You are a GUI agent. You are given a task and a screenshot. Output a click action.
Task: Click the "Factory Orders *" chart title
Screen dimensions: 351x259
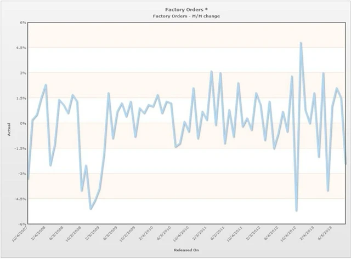(186, 10)
